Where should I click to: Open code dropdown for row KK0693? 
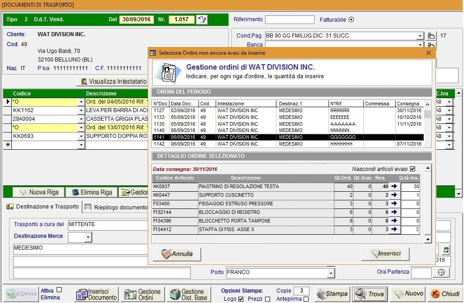pyautogui.click(x=81, y=136)
